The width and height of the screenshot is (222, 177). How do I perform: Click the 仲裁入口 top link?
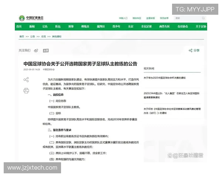pyautogui.click(x=123, y=18)
